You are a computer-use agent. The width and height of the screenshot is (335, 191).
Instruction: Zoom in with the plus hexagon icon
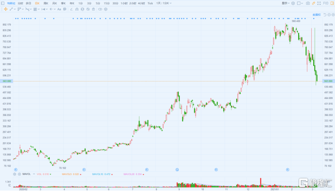point(333,14)
